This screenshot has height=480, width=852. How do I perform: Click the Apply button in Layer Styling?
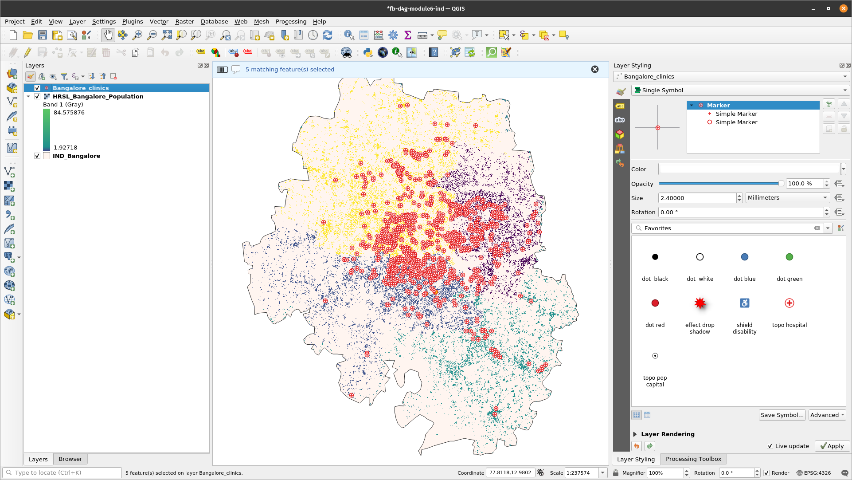coord(830,445)
